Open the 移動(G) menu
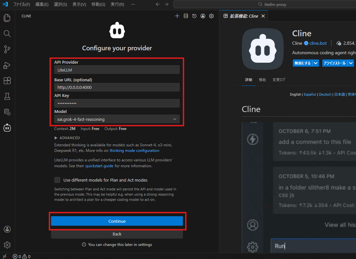This screenshot has width=356, height=259. 98,4
